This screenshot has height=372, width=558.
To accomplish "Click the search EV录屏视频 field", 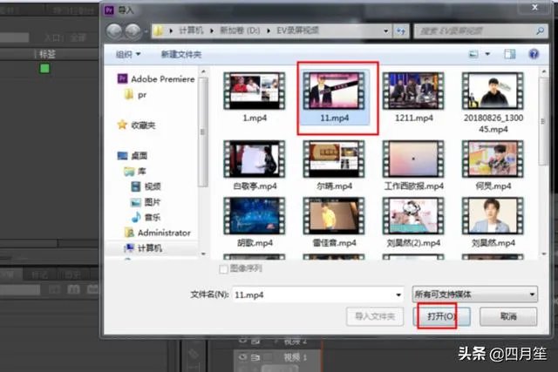I will point(481,31).
